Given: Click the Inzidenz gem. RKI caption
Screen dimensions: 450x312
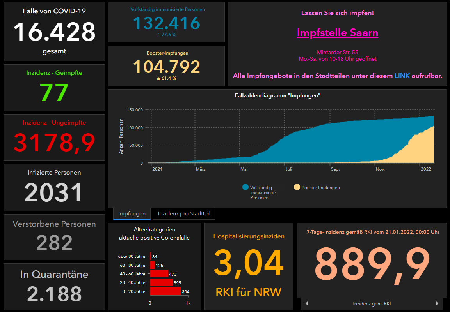Looking at the screenshot, I should 372,304.
